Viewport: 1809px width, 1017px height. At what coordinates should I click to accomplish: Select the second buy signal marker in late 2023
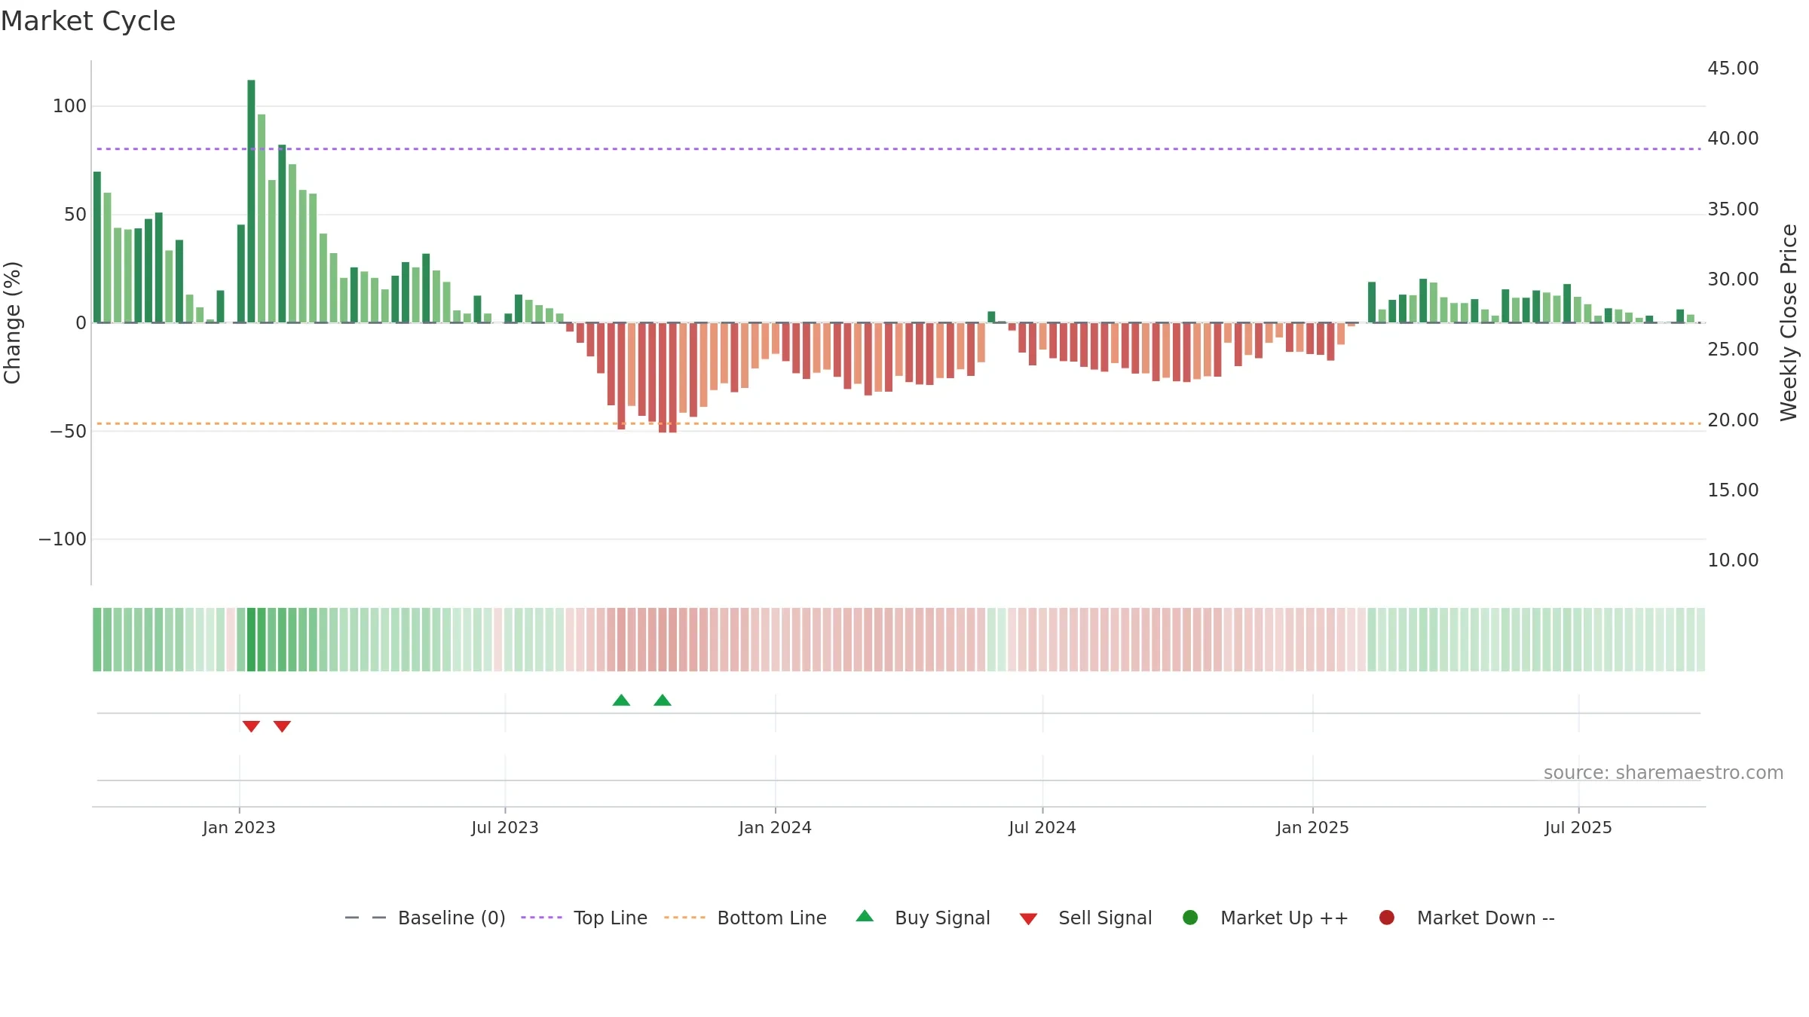coord(663,701)
